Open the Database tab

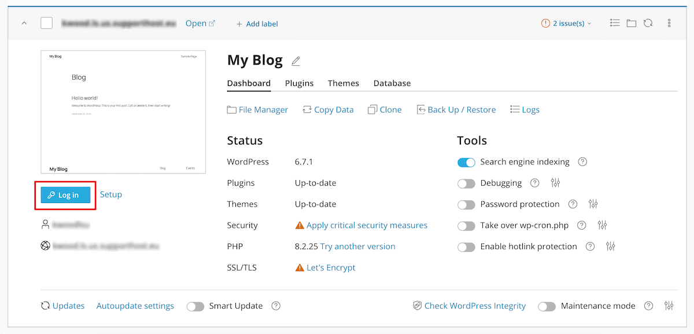[392, 83]
